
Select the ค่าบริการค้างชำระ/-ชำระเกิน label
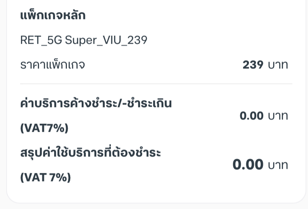pyautogui.click(x=96, y=104)
